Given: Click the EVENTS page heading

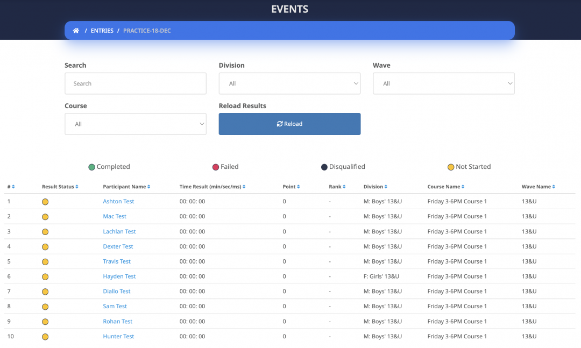Looking at the screenshot, I should click(290, 9).
